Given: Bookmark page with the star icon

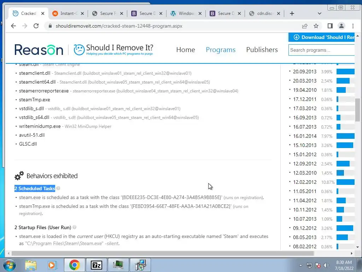Looking at the screenshot, I should coord(316,26).
